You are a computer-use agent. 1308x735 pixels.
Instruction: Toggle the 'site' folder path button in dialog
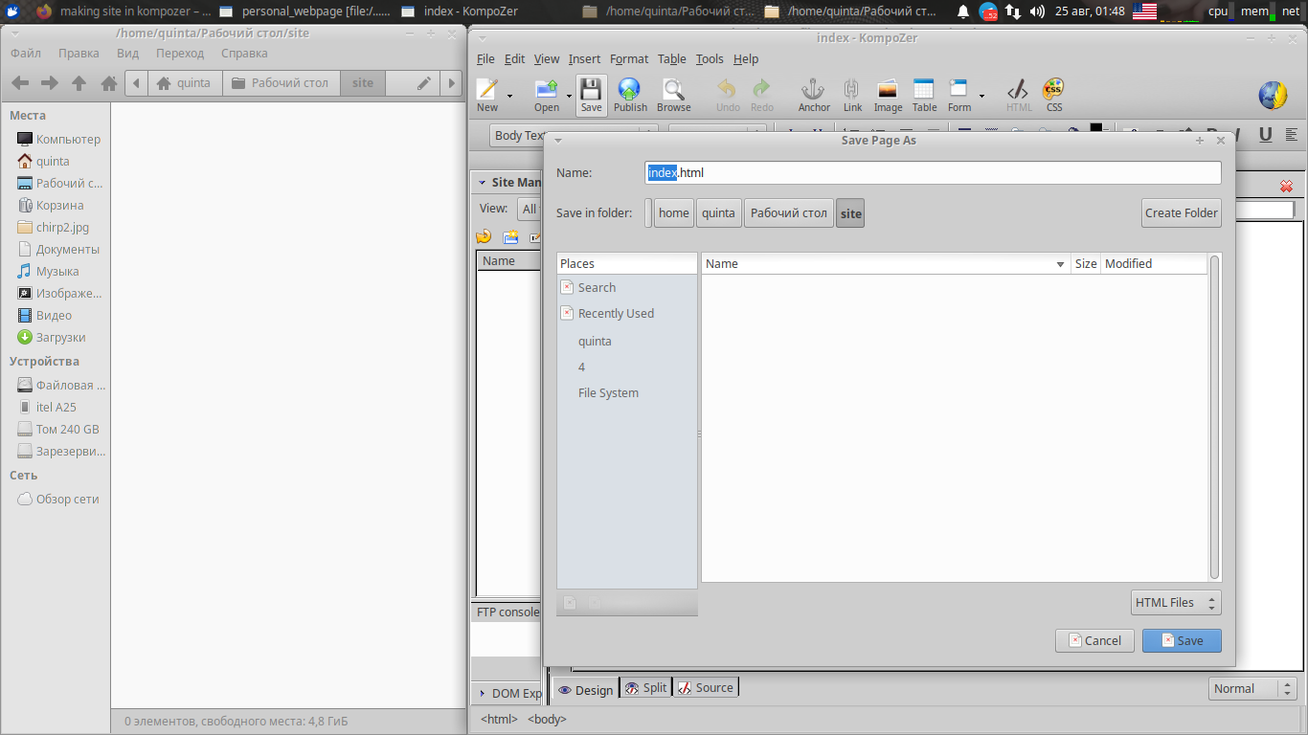[849, 213]
